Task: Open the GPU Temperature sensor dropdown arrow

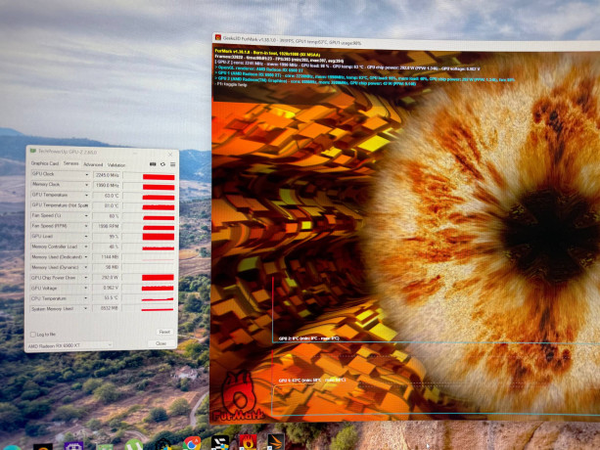Action: click(x=87, y=195)
